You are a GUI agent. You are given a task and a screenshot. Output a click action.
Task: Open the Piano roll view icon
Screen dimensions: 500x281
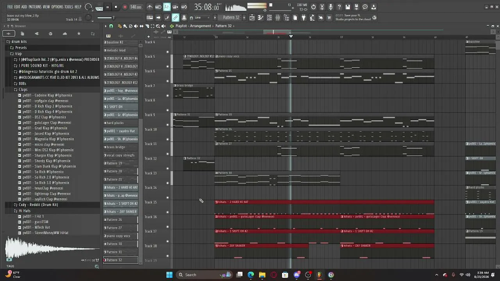click(x=261, y=18)
